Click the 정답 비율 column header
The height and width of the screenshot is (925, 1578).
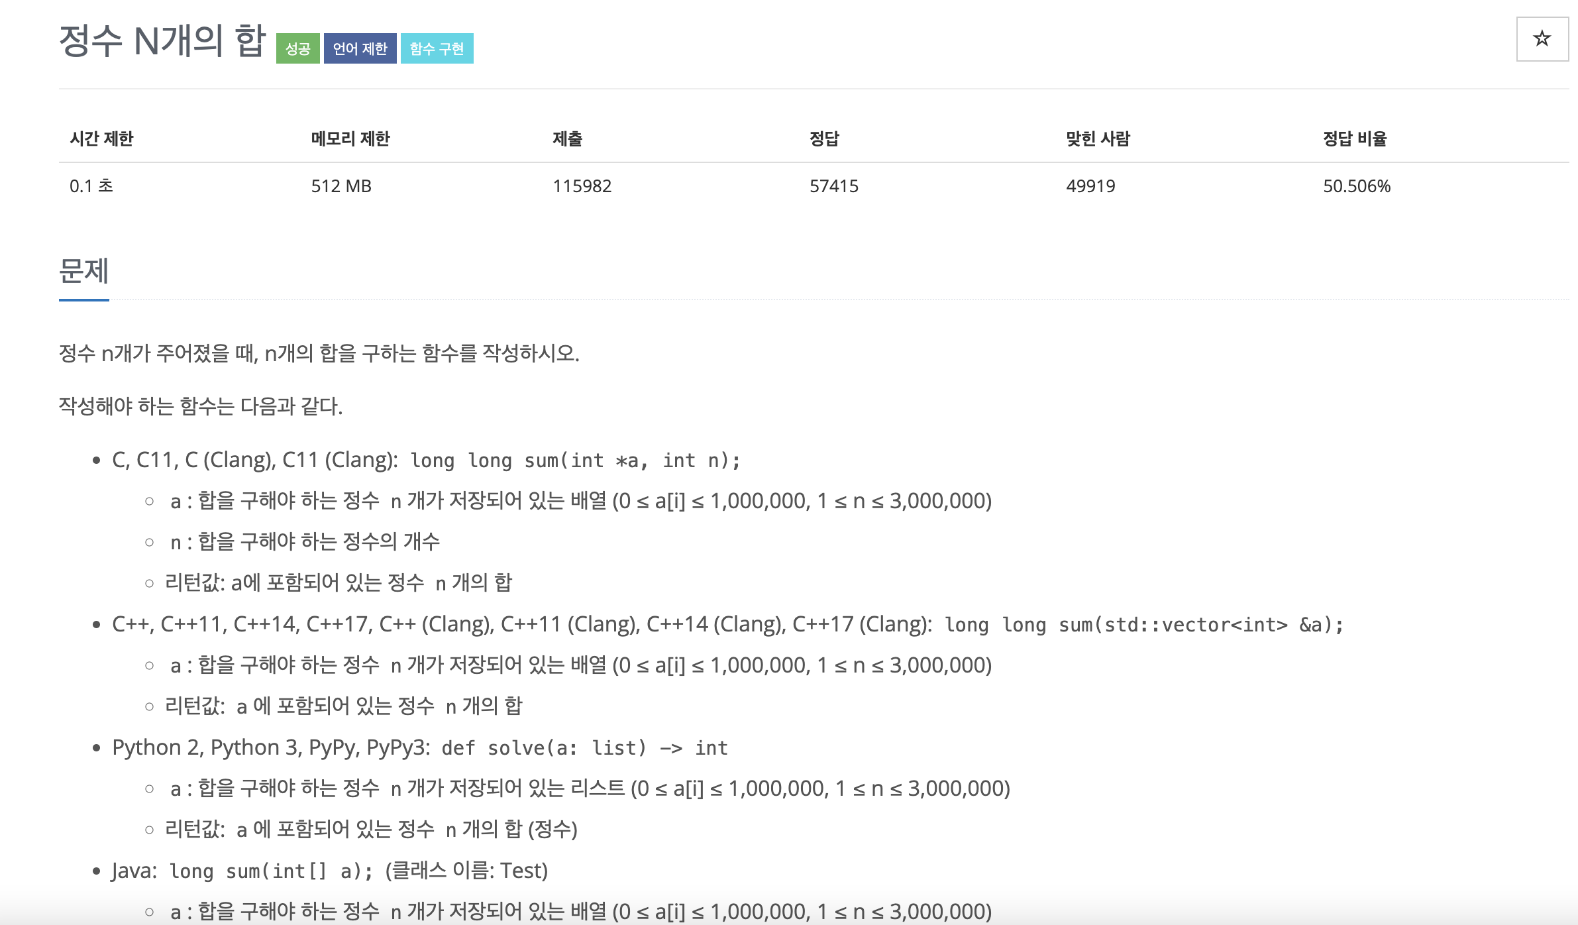[1355, 138]
